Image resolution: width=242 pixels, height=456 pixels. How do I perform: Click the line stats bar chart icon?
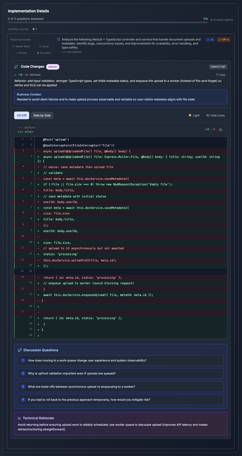[15, 75]
